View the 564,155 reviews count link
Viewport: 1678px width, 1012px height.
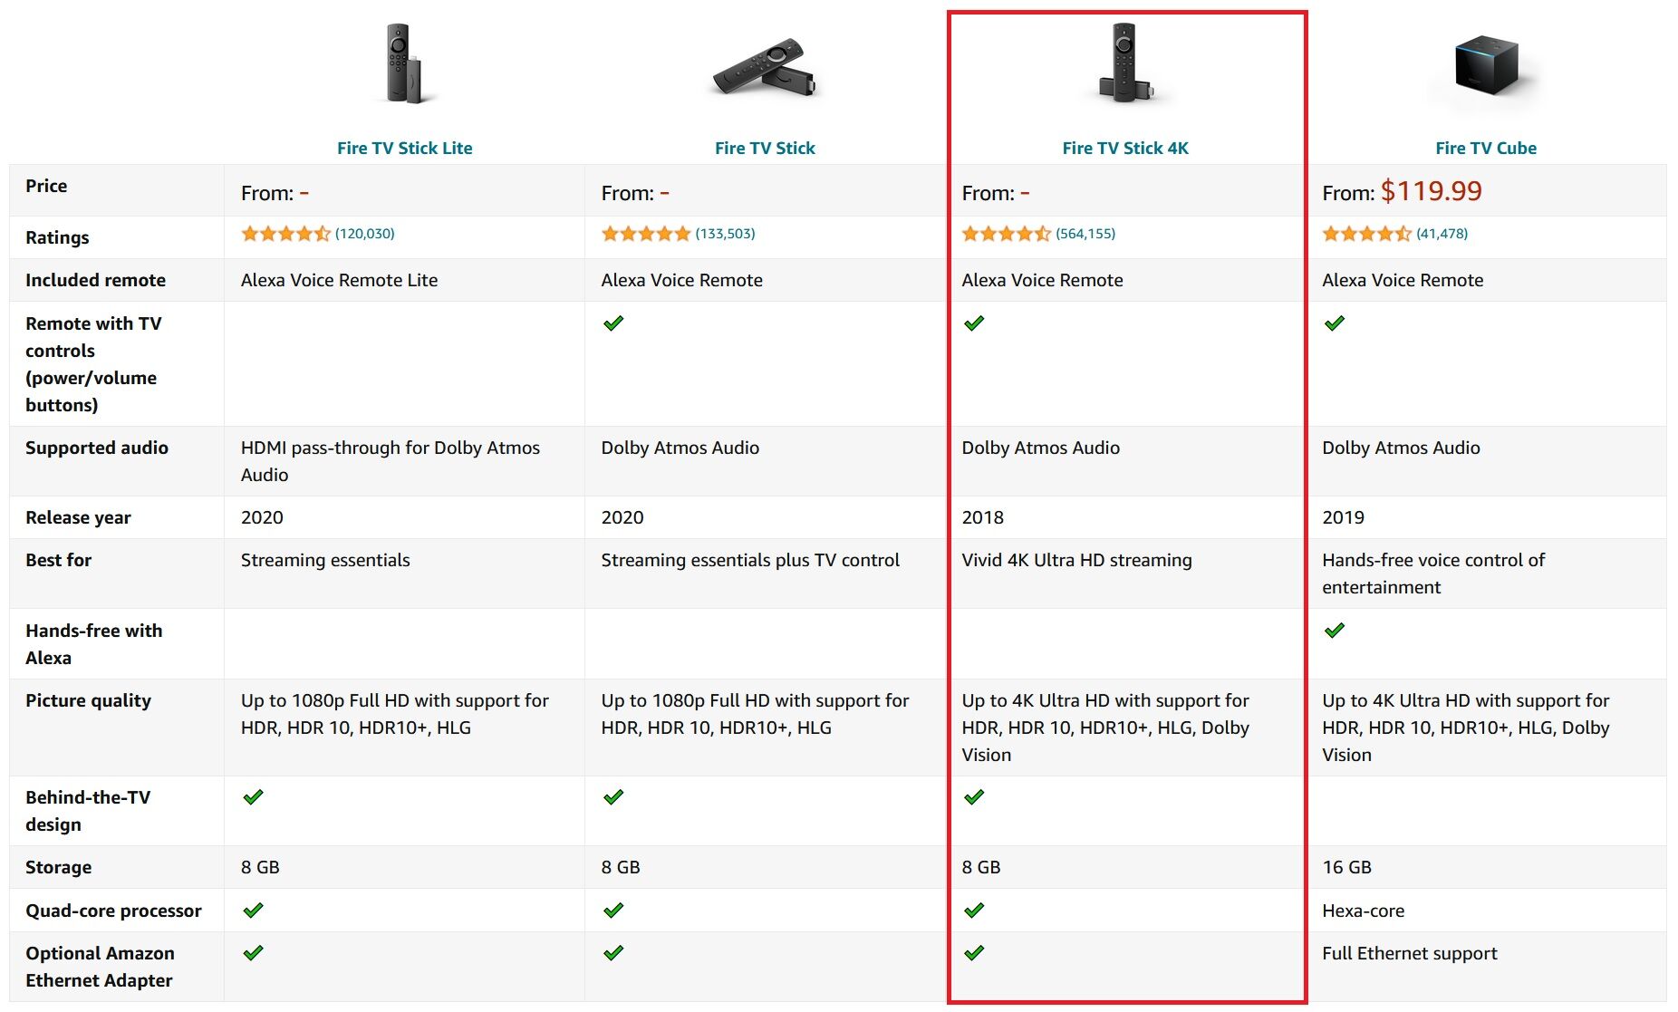(x=1085, y=234)
